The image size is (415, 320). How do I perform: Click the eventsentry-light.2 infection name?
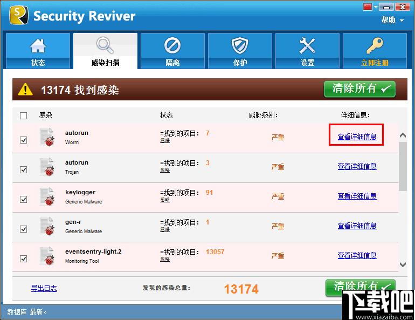[93, 251]
